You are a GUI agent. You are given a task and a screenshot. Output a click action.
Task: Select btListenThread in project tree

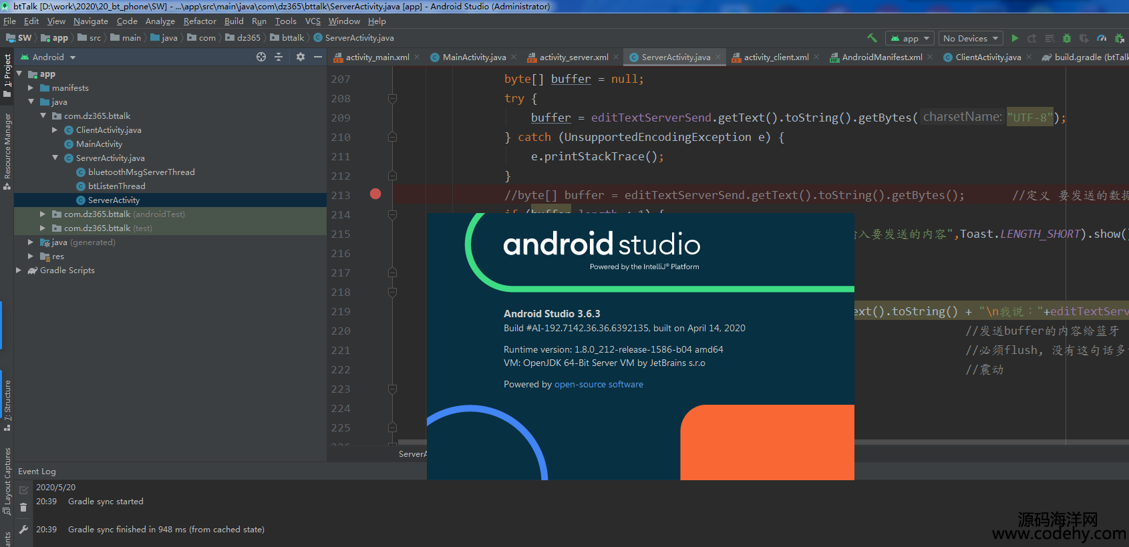116,186
